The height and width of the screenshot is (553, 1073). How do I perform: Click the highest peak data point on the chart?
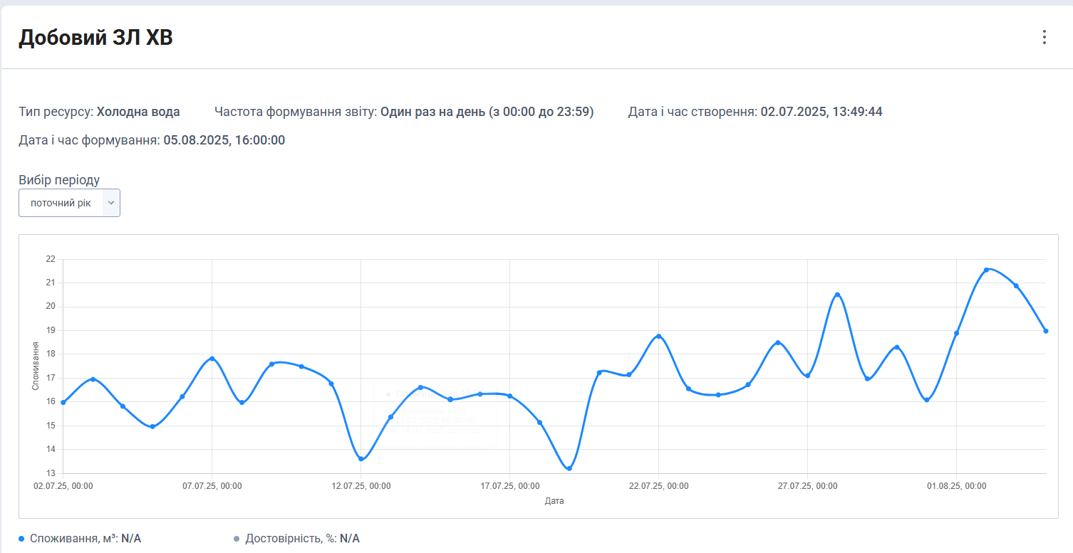tap(986, 270)
